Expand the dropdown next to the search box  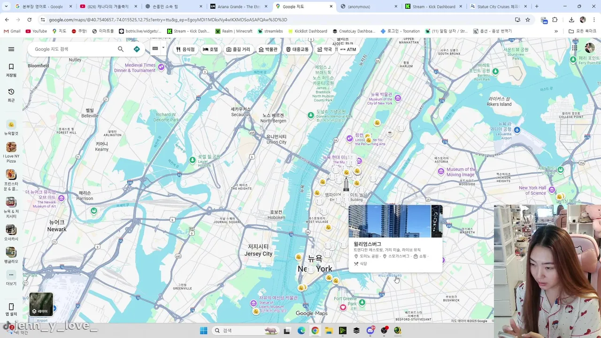163,48
